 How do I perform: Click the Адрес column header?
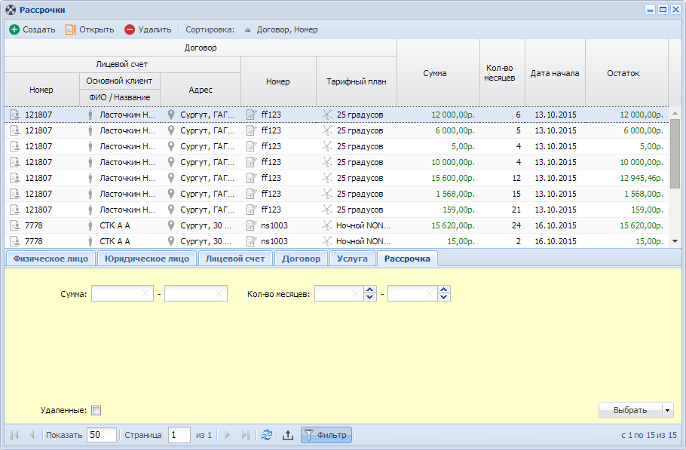[201, 90]
